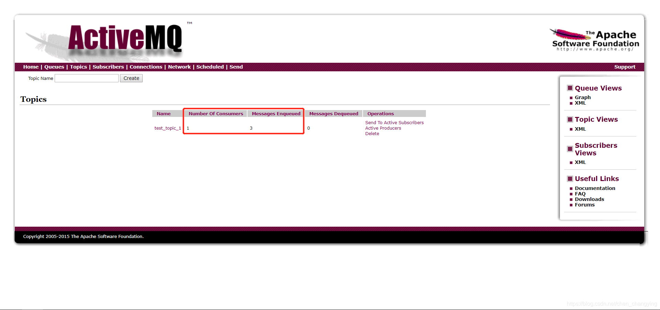Click the copyright notice text
Screen dimensions: 660x310
tap(83, 236)
